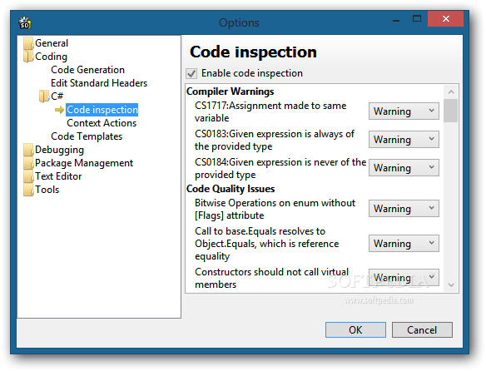Open the Bitwise Operations severity dropdown
This screenshot has width=486, height=371.
(x=404, y=209)
